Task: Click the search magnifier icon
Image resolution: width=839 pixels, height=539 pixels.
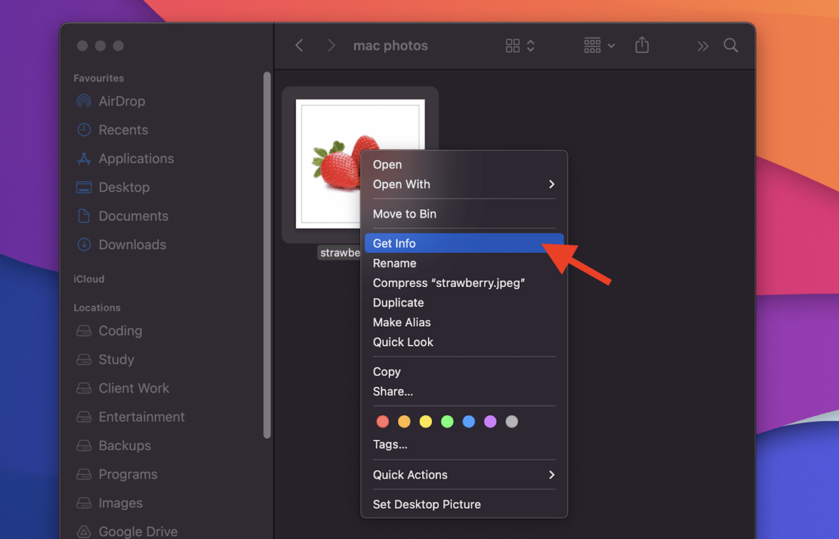Action: (x=730, y=45)
